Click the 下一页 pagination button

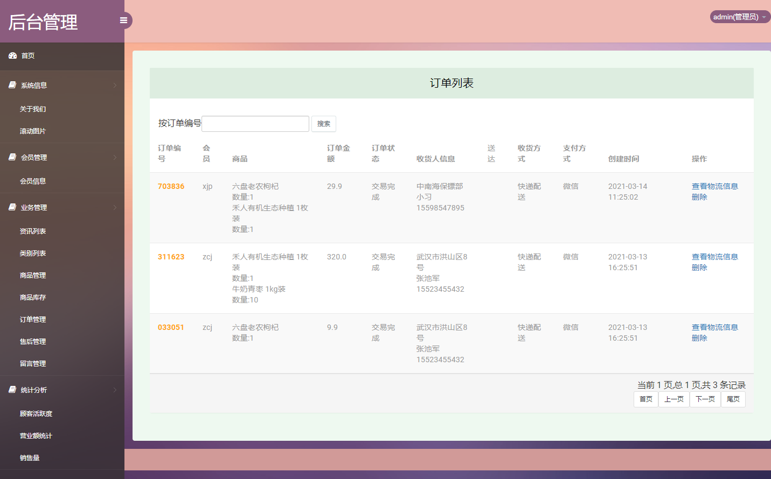pos(705,399)
